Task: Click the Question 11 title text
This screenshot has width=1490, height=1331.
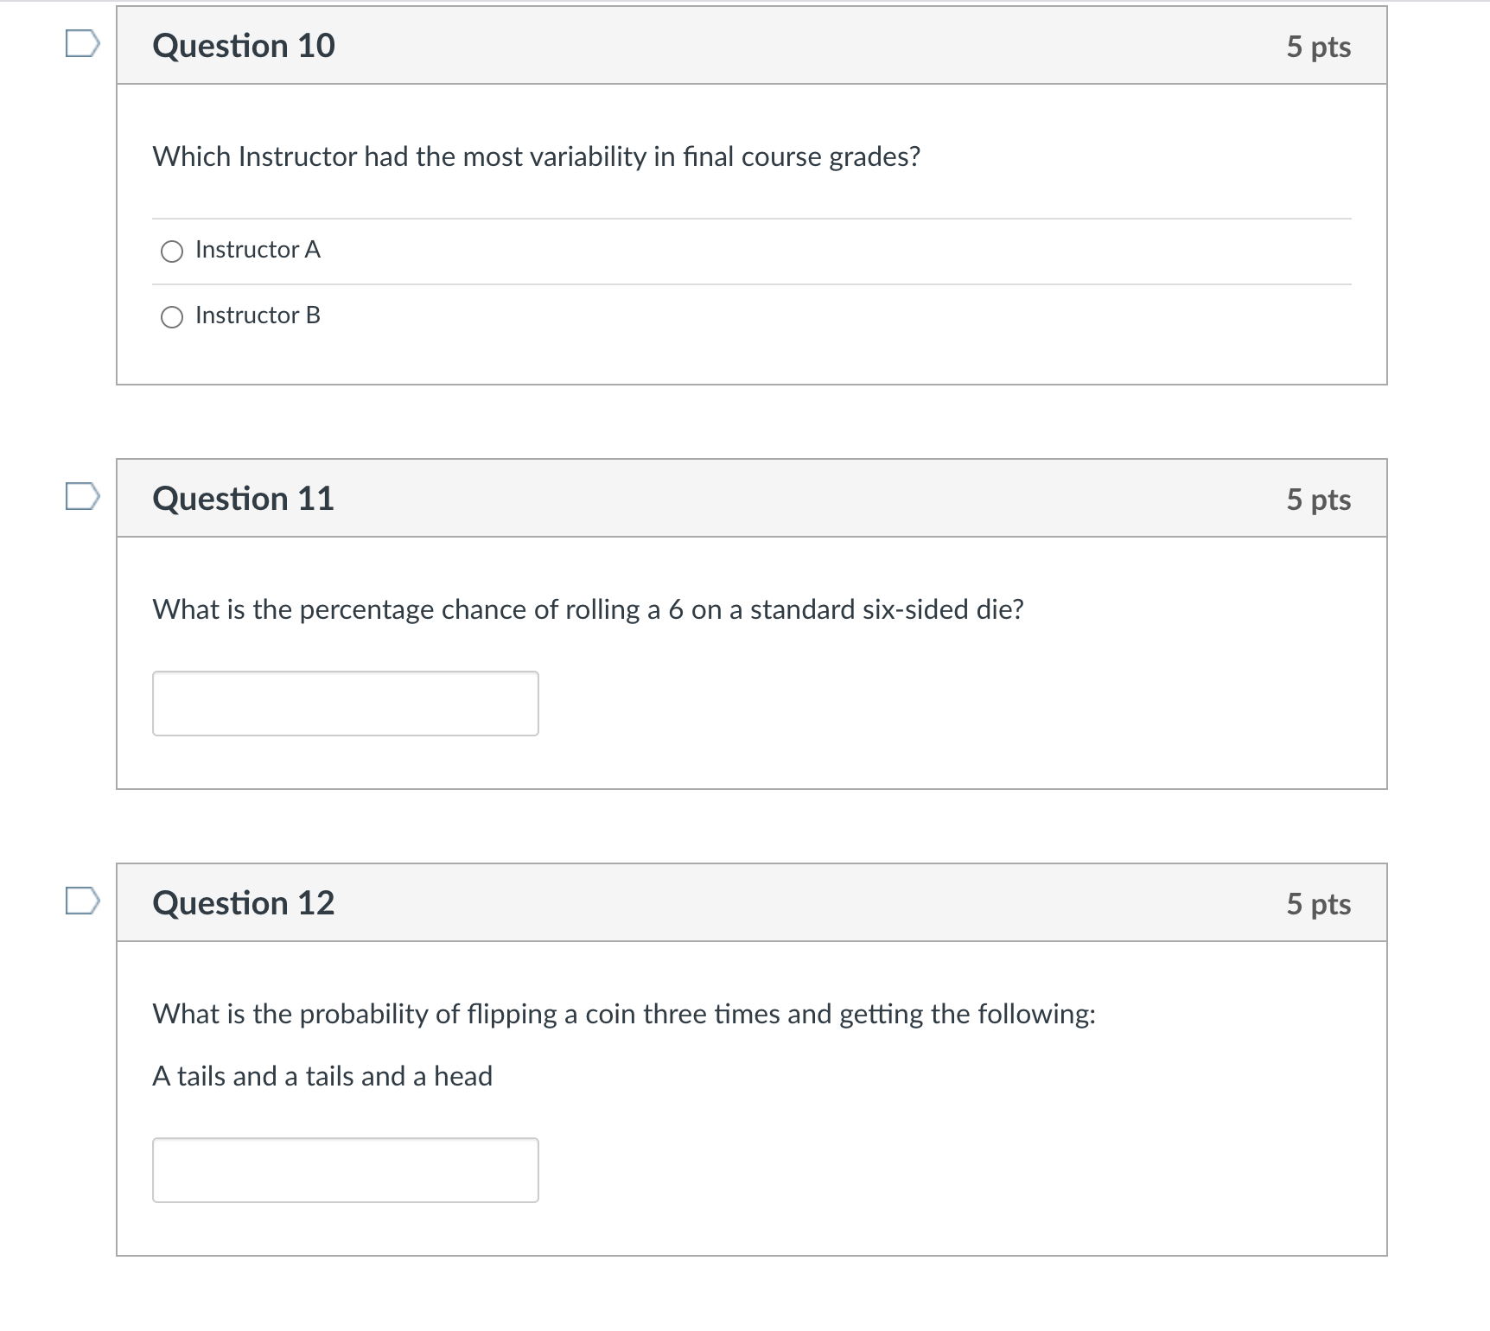Action: coord(243,498)
